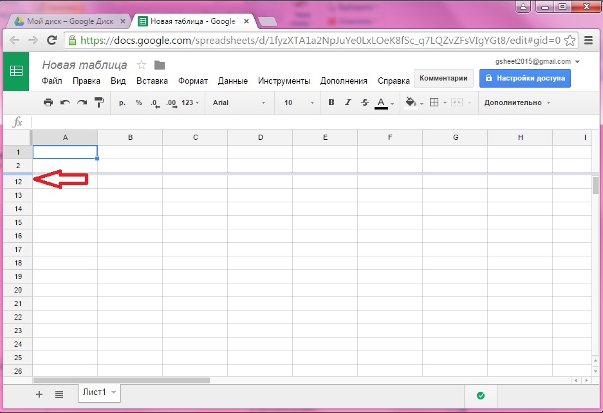
Task: Undo the last action with the undo arrow
Action: click(x=65, y=102)
